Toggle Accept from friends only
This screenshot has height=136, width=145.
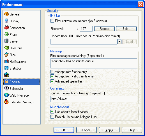[52, 72]
